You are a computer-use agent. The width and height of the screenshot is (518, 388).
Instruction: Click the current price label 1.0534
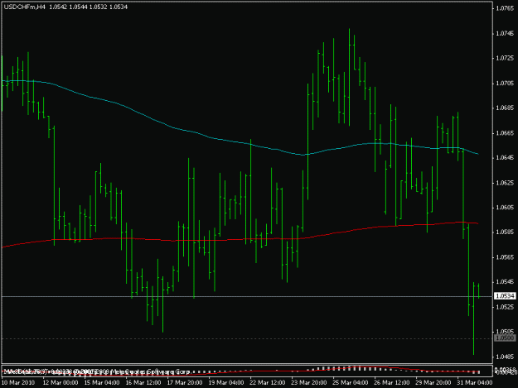pyautogui.click(x=505, y=295)
